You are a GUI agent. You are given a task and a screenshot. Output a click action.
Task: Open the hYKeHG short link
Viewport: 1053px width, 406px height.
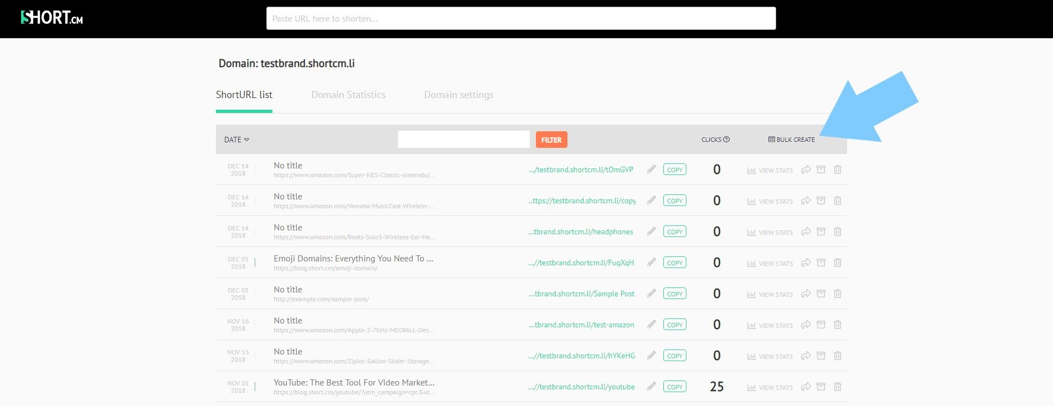(x=581, y=356)
